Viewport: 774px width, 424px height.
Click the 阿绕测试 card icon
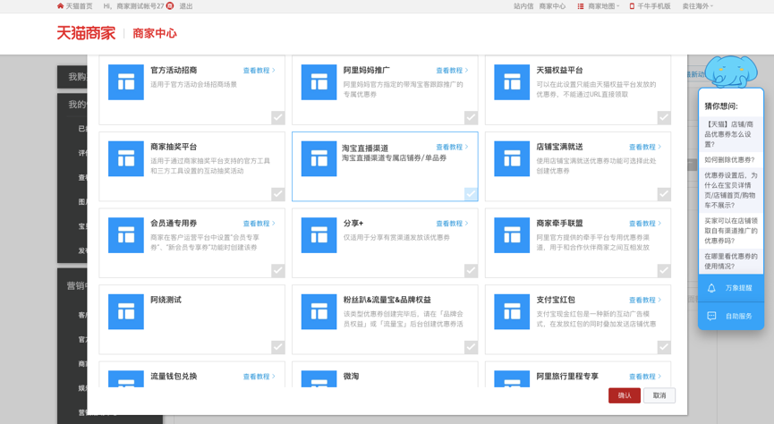point(126,311)
